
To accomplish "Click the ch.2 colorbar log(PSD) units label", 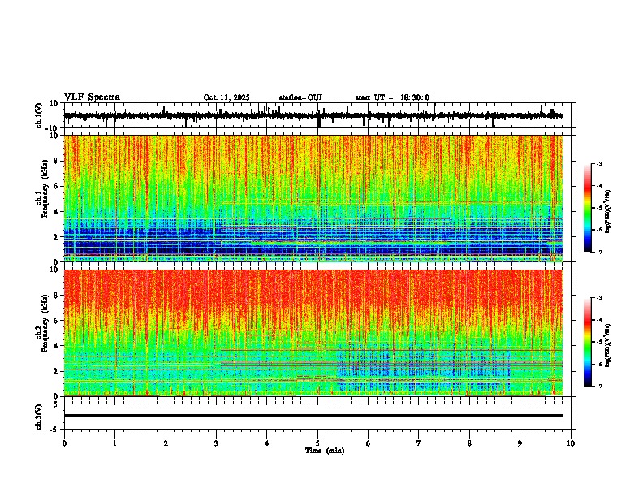I will click(x=608, y=346).
